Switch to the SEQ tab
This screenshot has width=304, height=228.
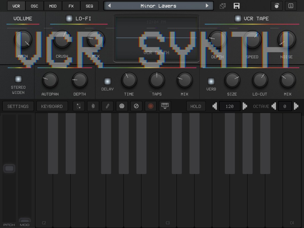[x=89, y=6]
